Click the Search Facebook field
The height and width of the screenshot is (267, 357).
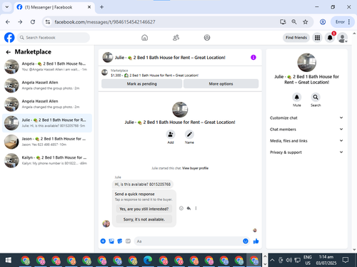tap(54, 38)
